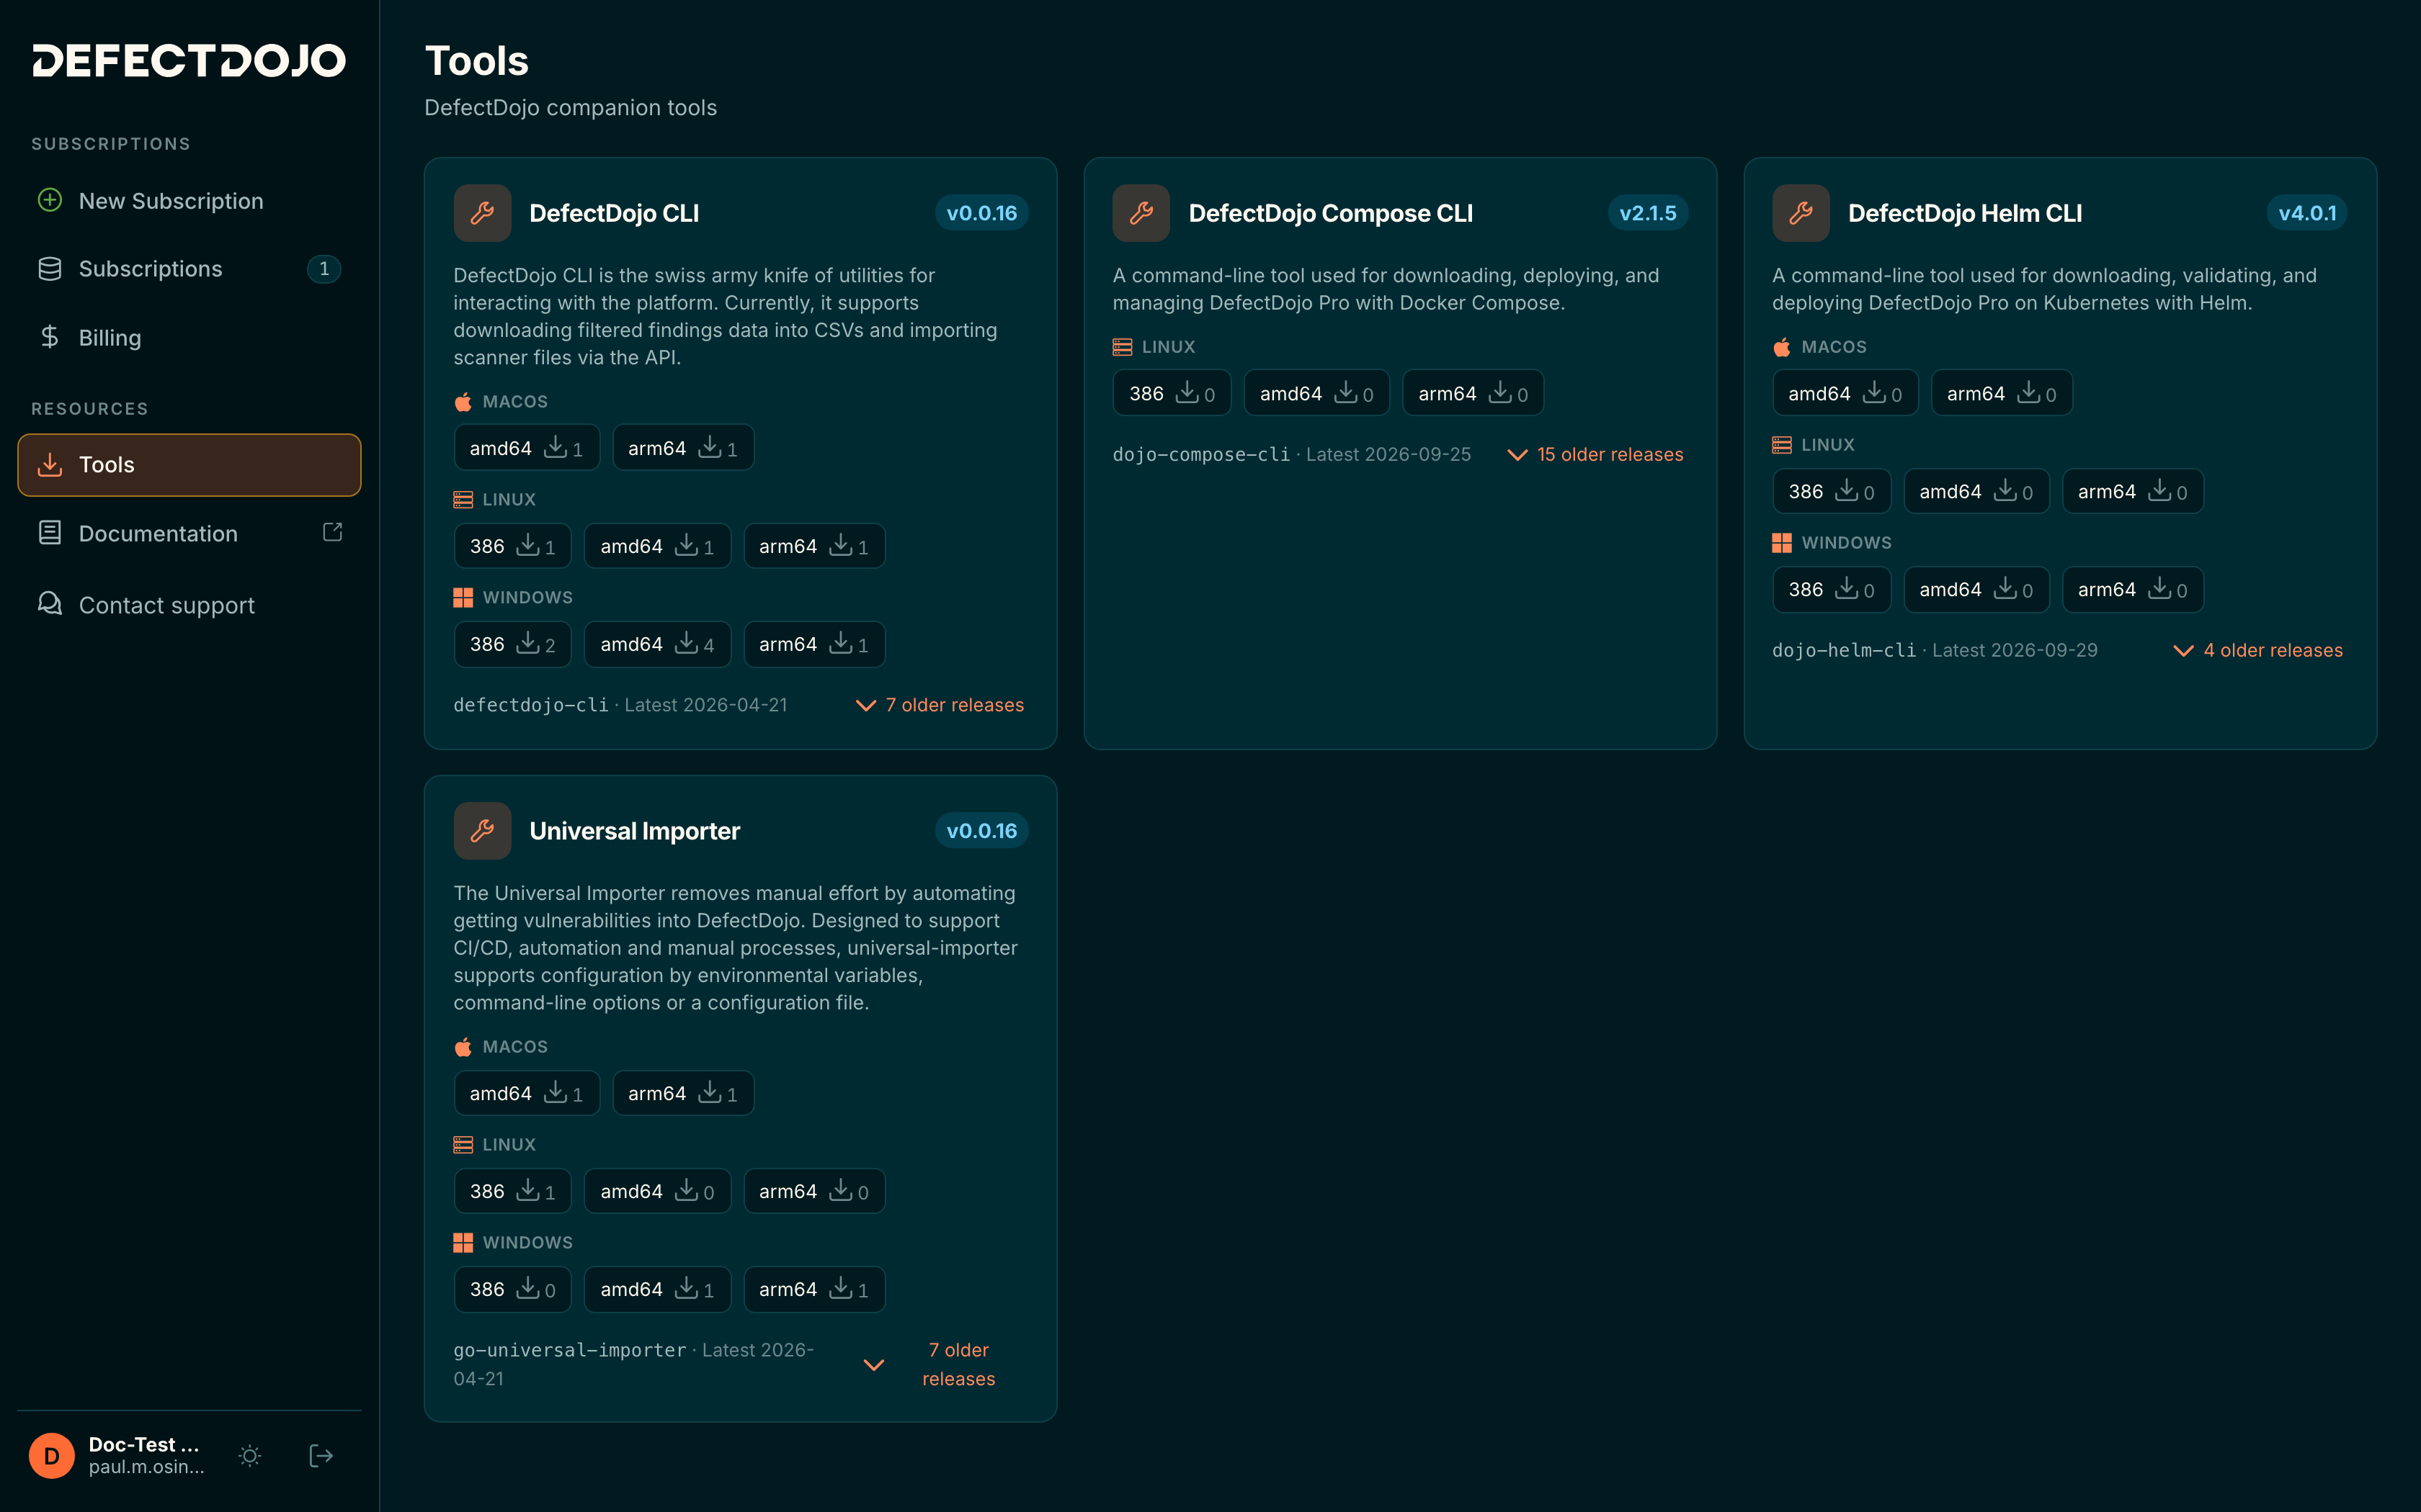Open Documentation external link
This screenshot has width=2421, height=1512.
(189, 533)
